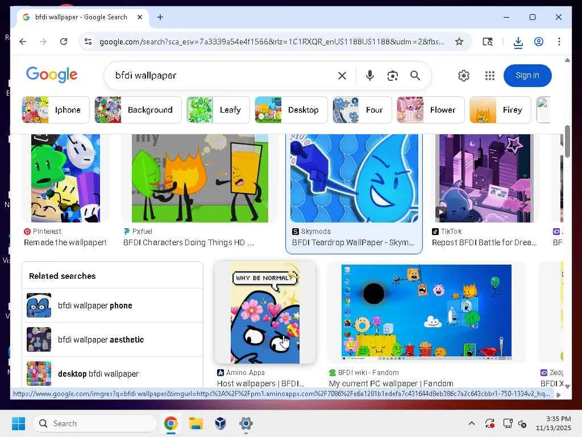Filter images by Iphone chip
The width and height of the screenshot is (582, 437).
coord(56,110)
